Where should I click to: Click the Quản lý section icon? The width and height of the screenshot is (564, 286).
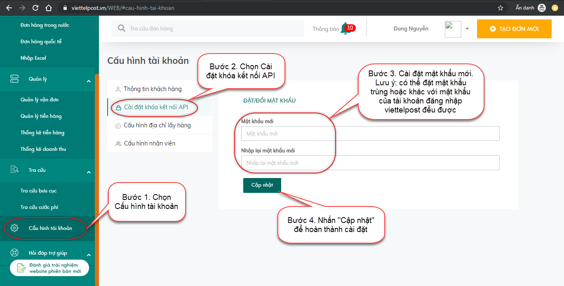14,79
